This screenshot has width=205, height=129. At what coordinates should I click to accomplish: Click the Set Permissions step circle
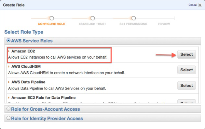(134, 18)
